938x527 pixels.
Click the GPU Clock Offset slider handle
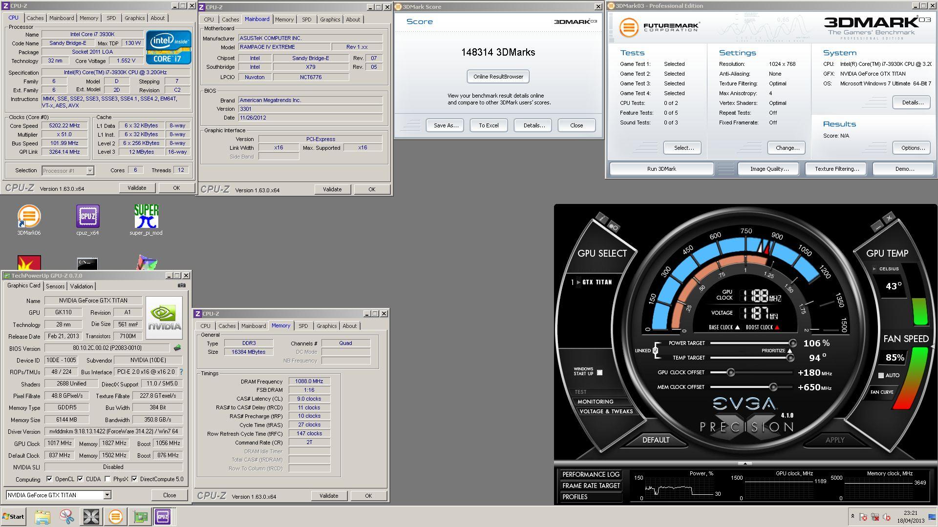[x=730, y=372]
